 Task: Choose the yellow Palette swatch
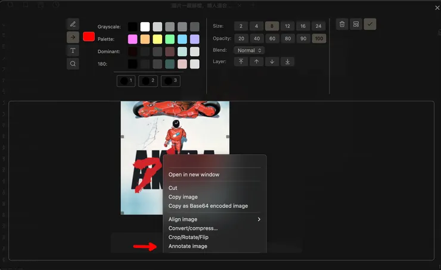coord(157,39)
